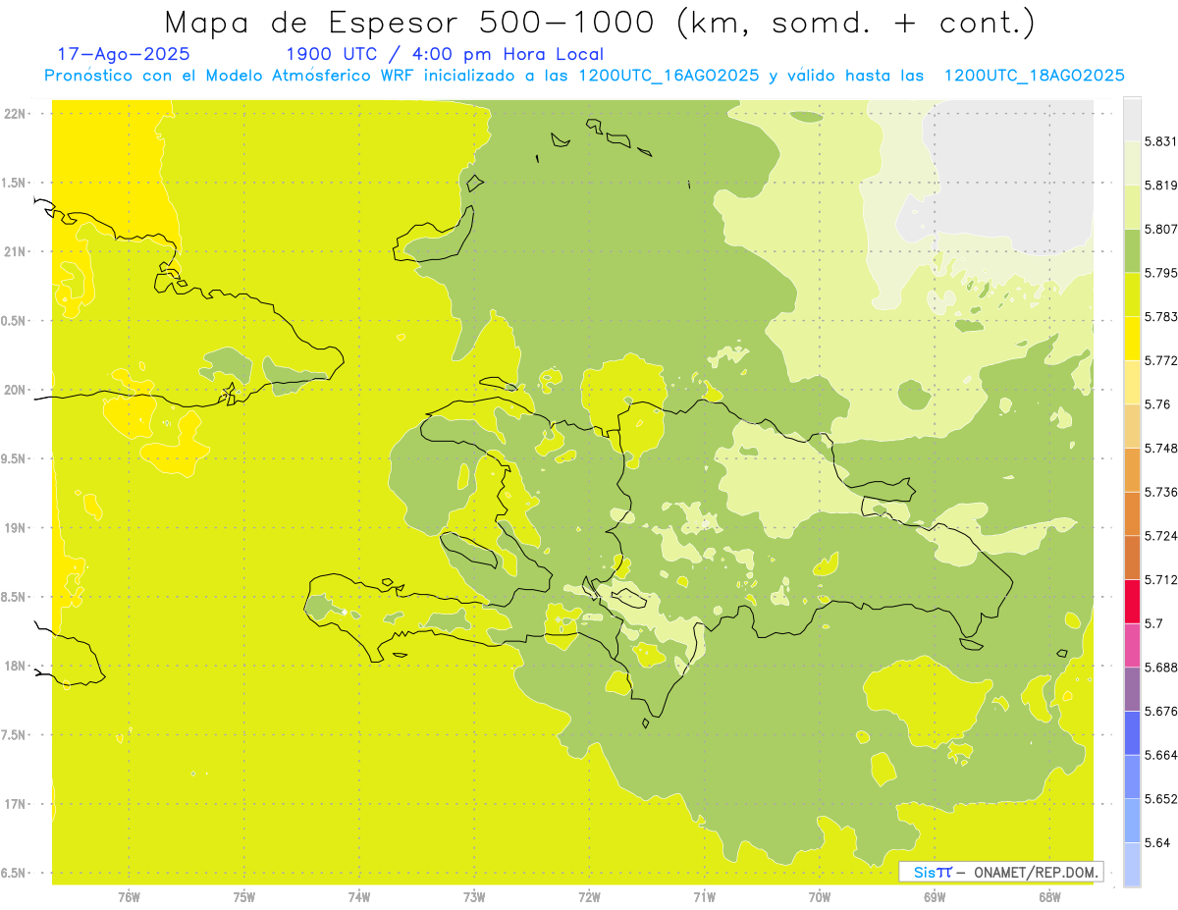Click the legend value '5.712'
This screenshot has height=910, width=1178.
coord(1159,579)
